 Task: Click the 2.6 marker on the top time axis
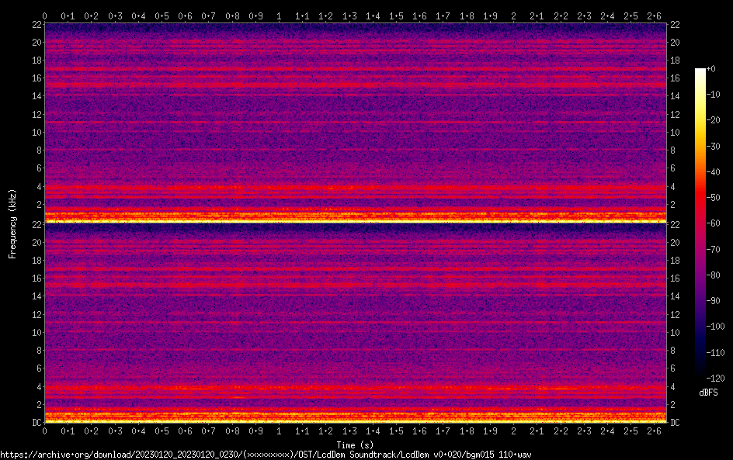coord(654,16)
